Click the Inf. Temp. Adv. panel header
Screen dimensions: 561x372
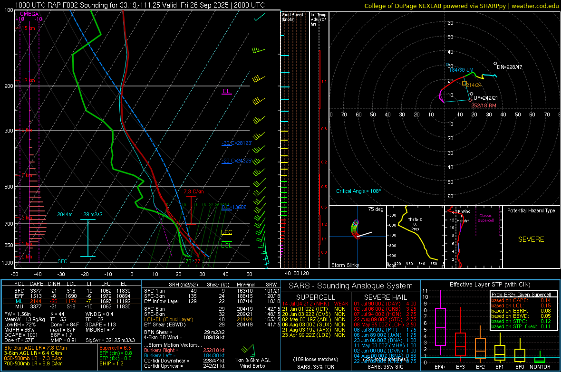pyautogui.click(x=319, y=19)
